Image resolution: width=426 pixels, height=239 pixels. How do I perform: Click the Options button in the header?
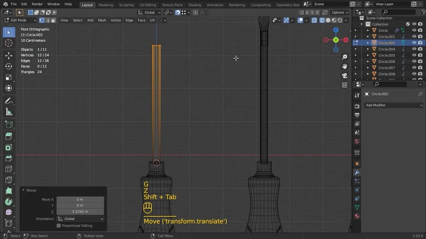click(x=339, y=12)
